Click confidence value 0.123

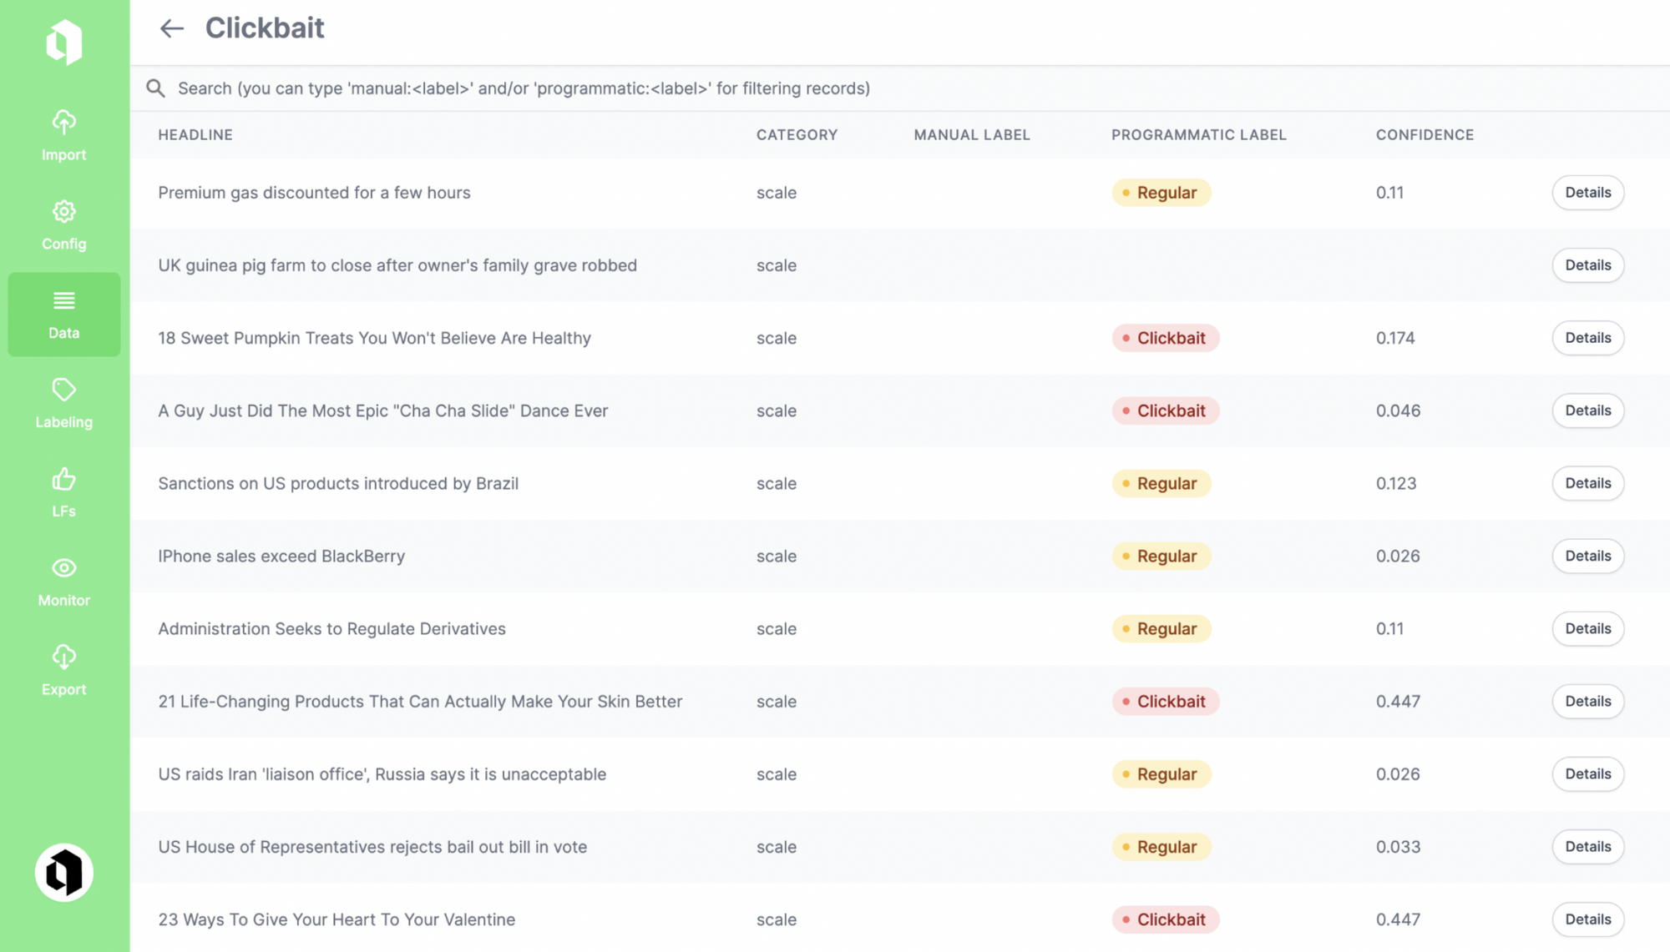coord(1396,483)
